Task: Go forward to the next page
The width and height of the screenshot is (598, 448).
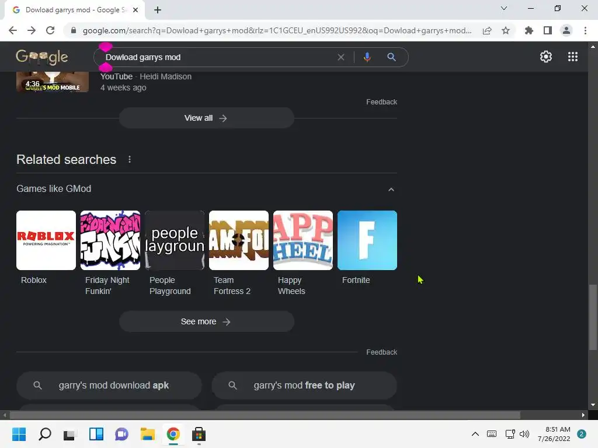Action: tap(32, 30)
